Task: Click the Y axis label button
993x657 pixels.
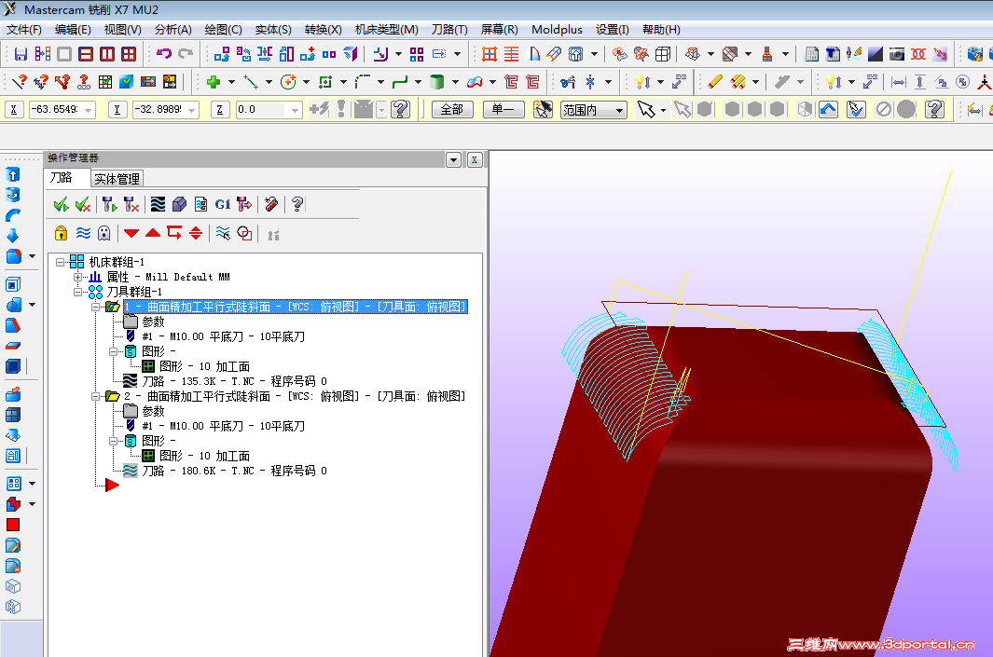Action: 117,110
